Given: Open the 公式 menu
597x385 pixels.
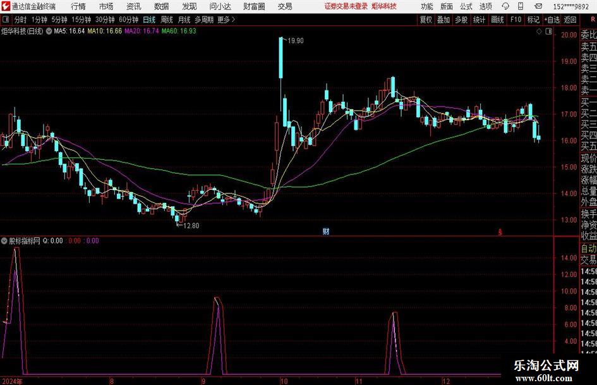Looking at the screenshot, I should click(x=466, y=6).
